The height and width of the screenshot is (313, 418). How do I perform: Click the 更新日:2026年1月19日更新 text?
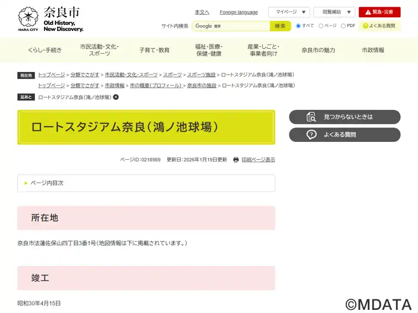pyautogui.click(x=197, y=160)
